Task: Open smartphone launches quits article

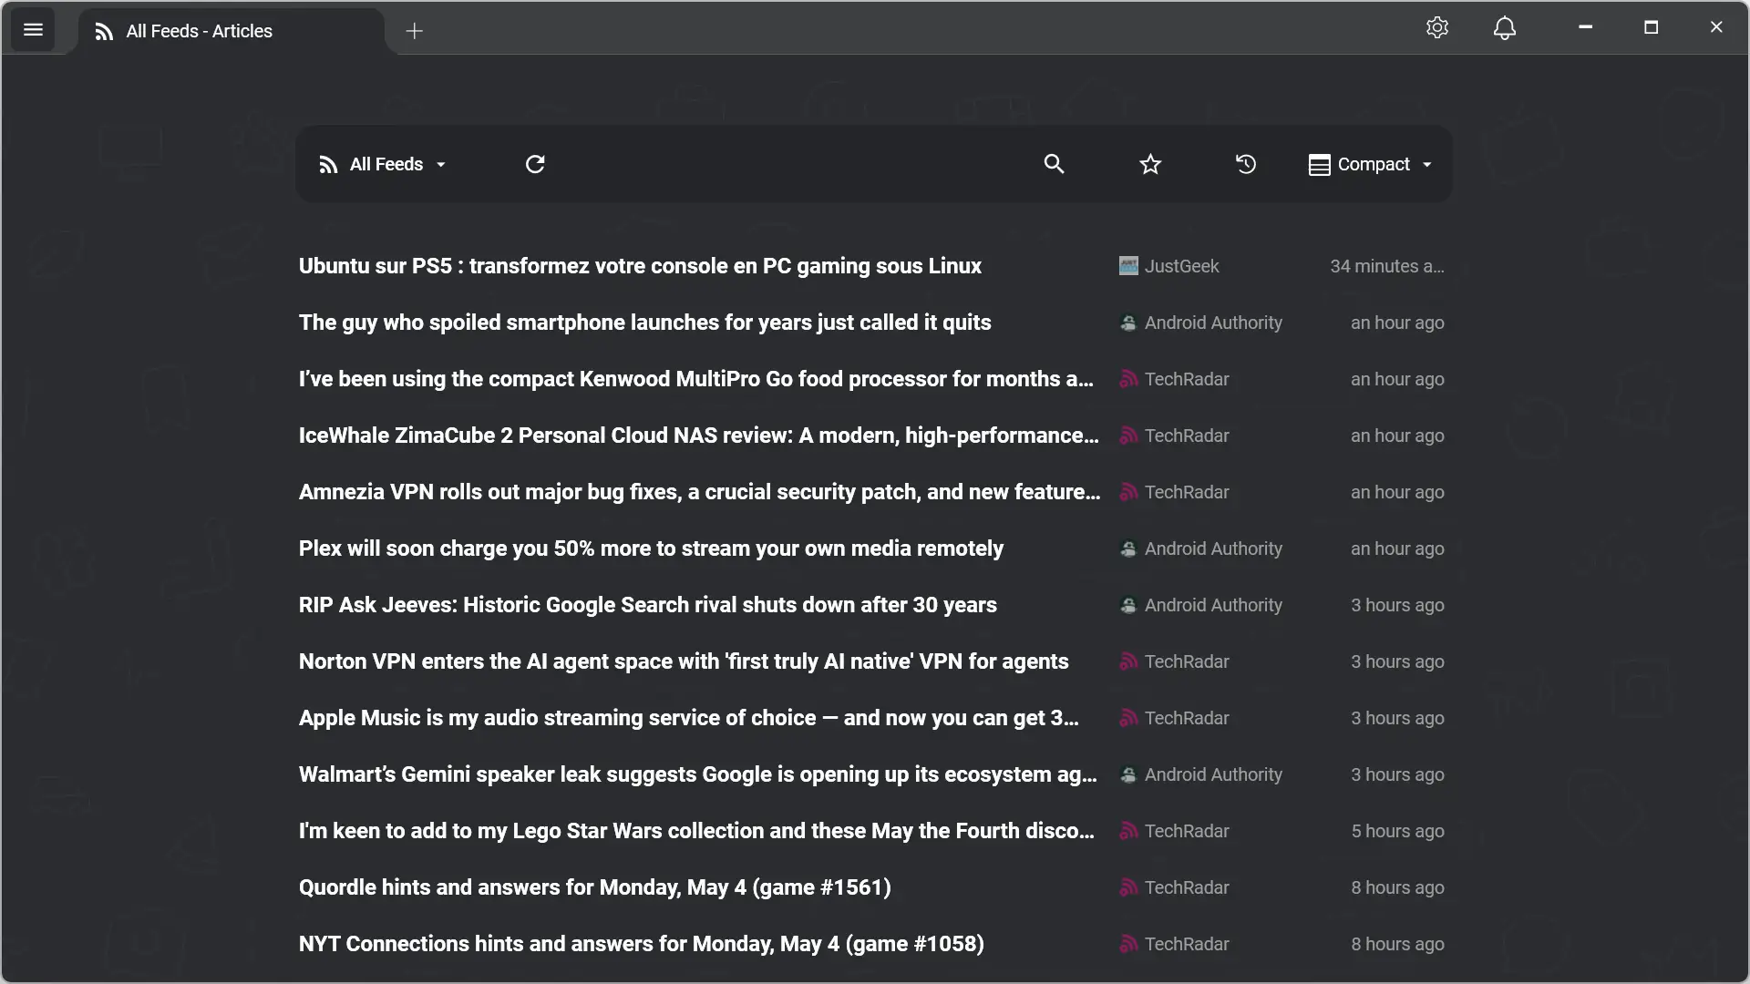Action: 644,323
